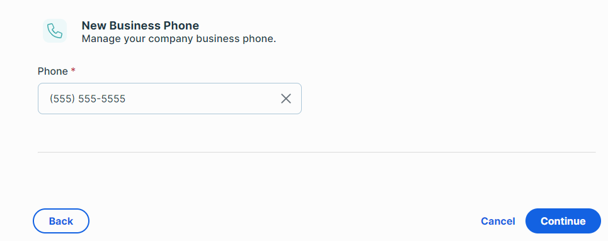The image size is (608, 241).
Task: Select the Continue button
Action: pyautogui.click(x=563, y=221)
